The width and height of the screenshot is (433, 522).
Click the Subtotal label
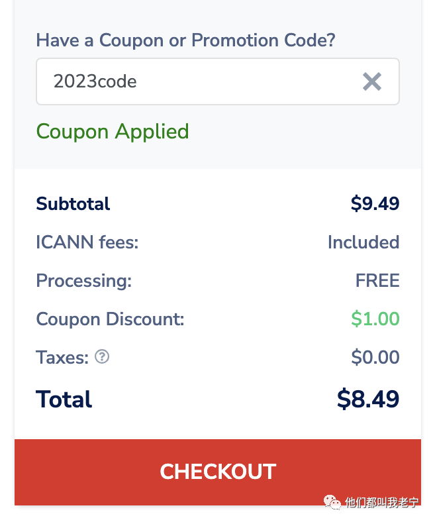pyautogui.click(x=73, y=203)
